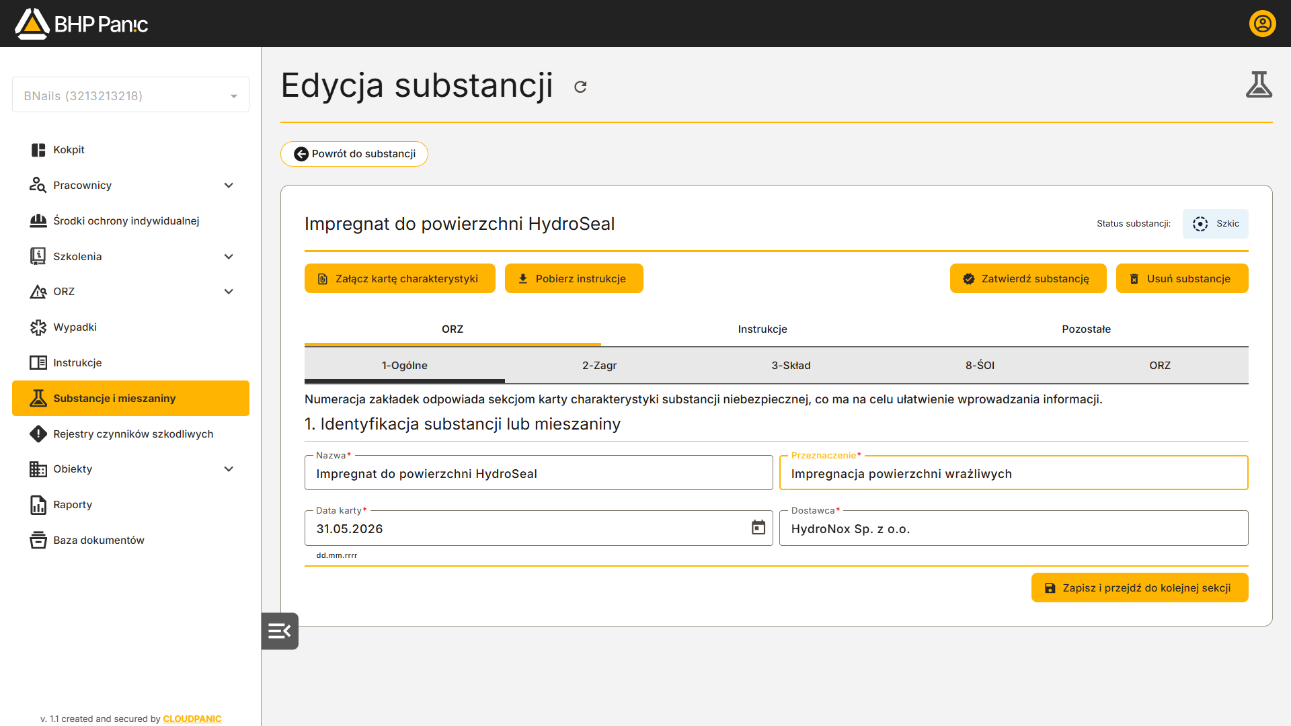Click the Obiekty building icon
The height and width of the screenshot is (726, 1291).
(x=38, y=469)
